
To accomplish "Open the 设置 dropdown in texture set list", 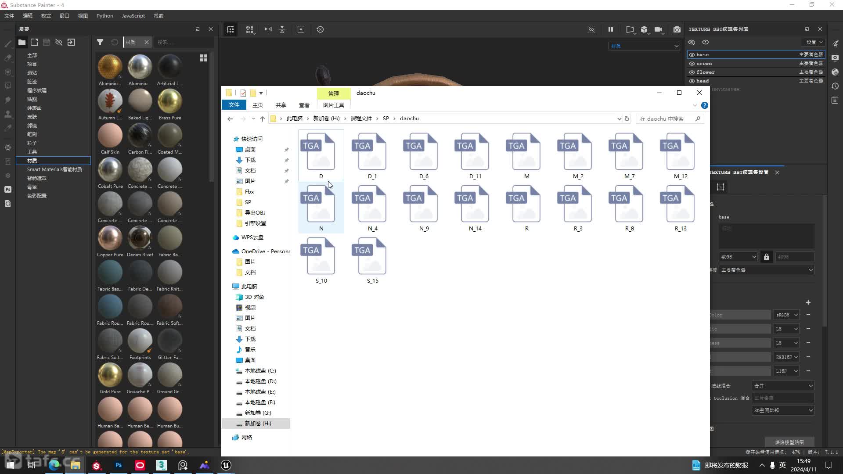I will point(813,42).
